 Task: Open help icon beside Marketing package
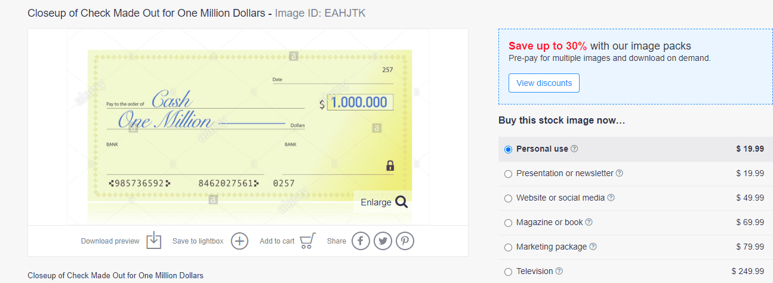click(593, 247)
